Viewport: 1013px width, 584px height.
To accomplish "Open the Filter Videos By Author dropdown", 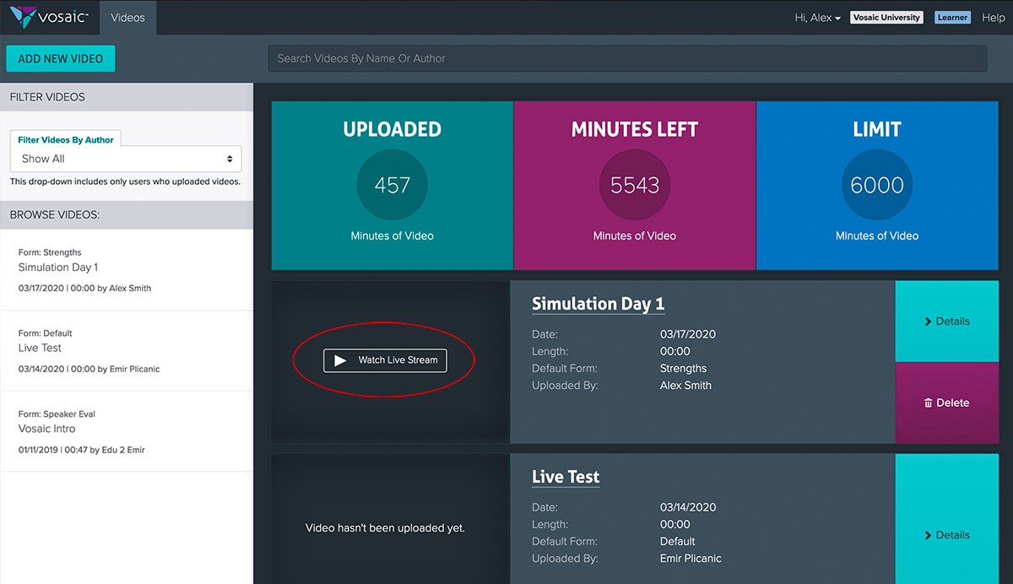I will click(126, 159).
